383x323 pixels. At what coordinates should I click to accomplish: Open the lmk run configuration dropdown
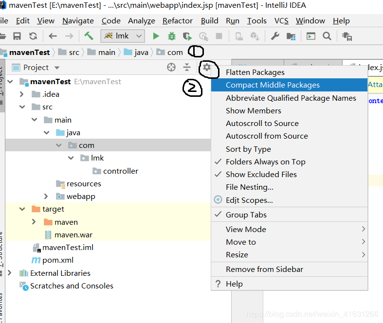click(x=123, y=36)
